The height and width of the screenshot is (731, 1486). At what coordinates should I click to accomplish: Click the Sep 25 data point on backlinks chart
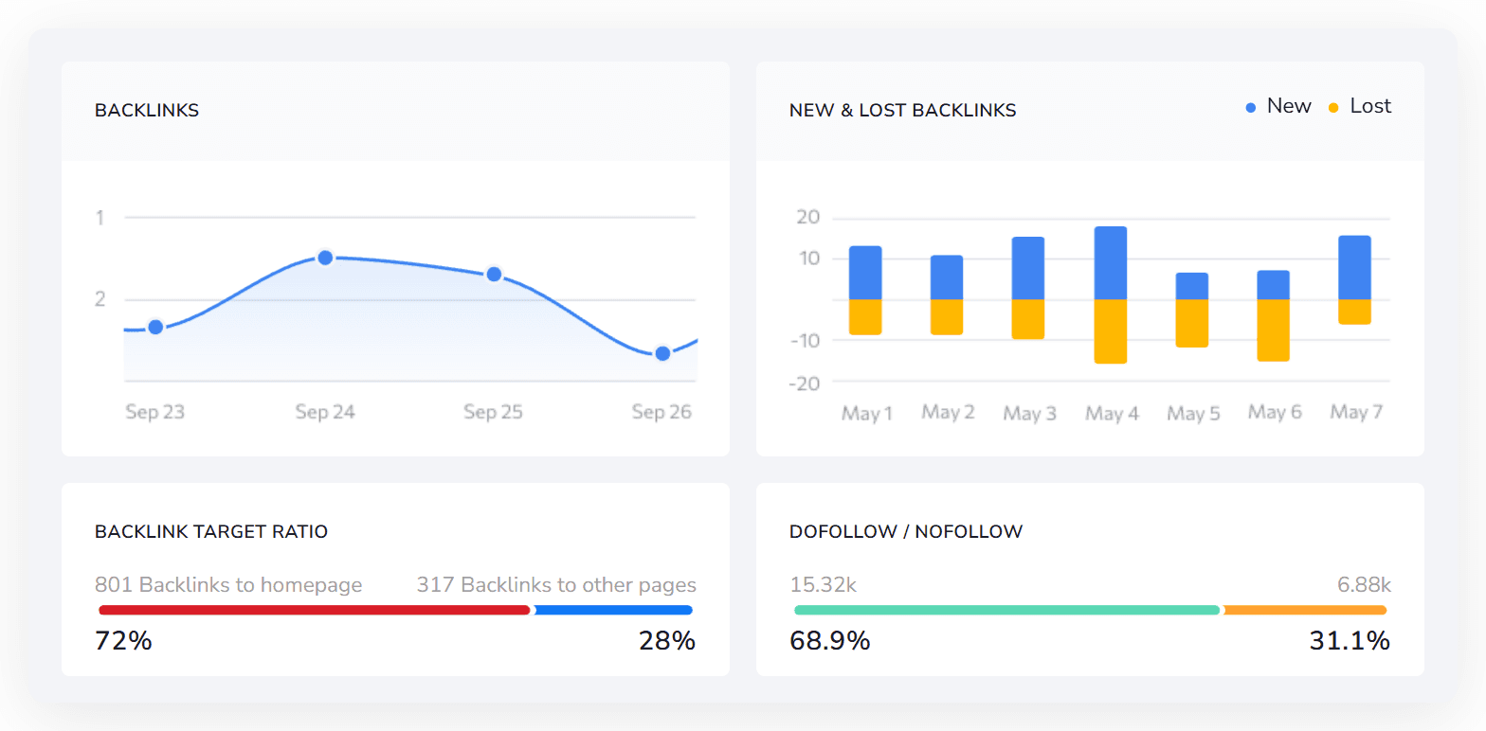coord(494,275)
